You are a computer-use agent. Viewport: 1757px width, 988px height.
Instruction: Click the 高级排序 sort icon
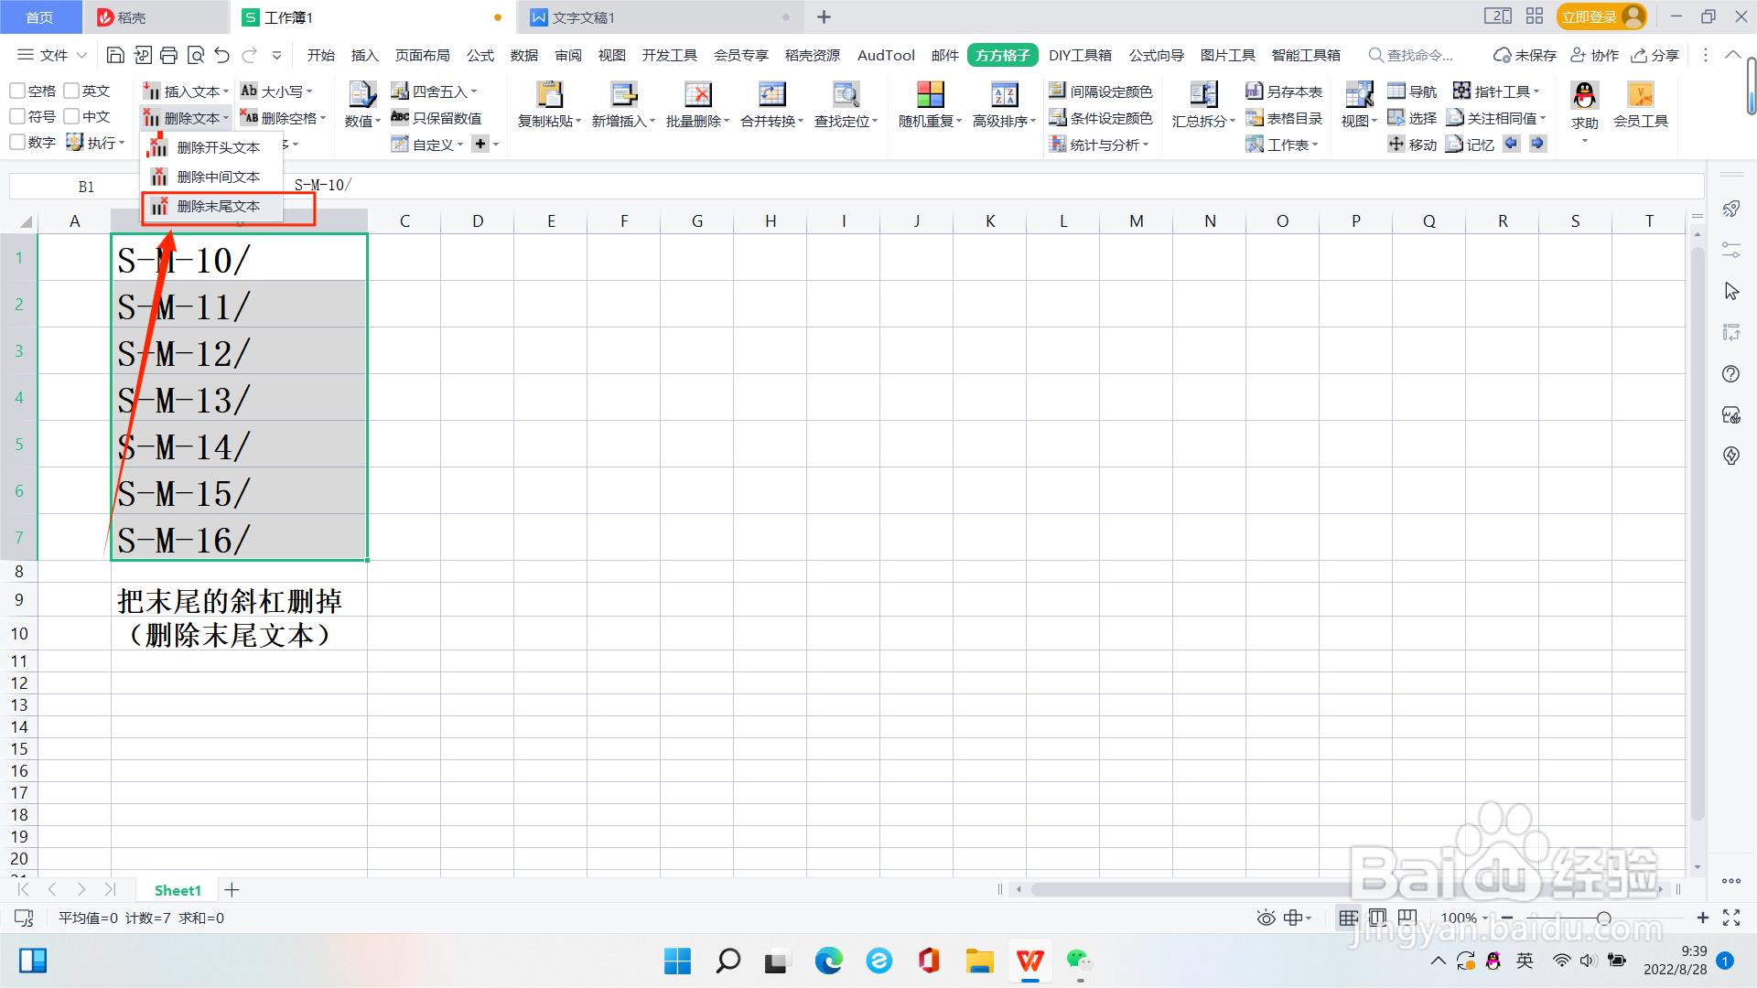click(x=1004, y=95)
